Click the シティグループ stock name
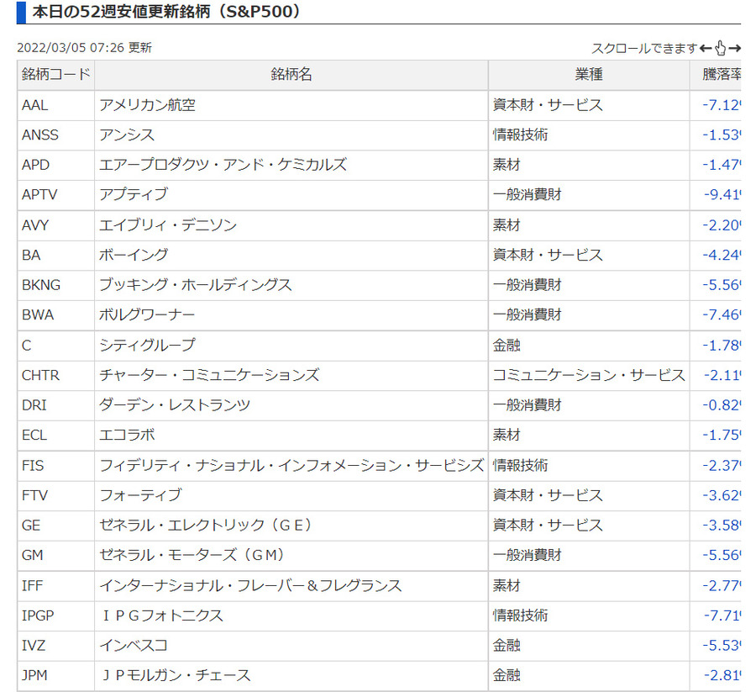 click(x=148, y=346)
